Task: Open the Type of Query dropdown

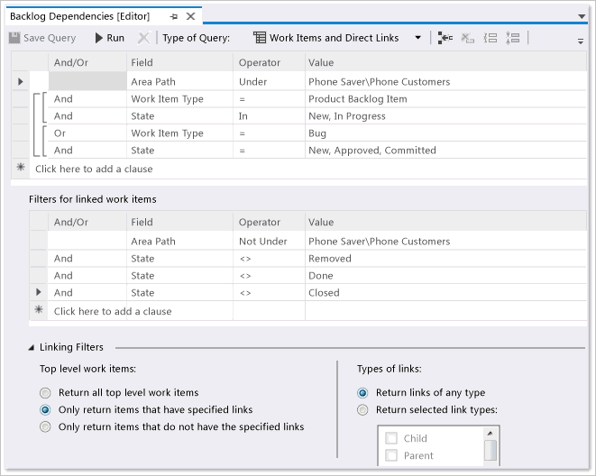Action: pyautogui.click(x=418, y=38)
